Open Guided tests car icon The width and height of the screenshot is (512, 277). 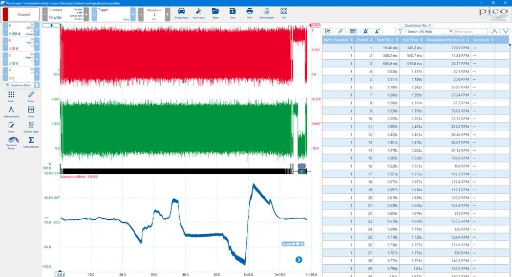coord(181,13)
